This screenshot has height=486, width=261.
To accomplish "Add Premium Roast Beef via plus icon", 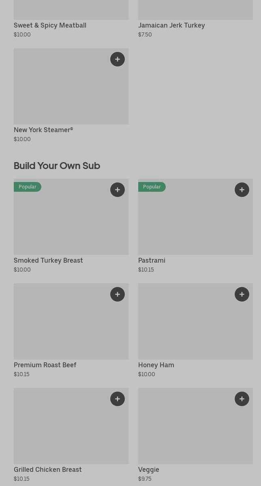I will pyautogui.click(x=118, y=294).
